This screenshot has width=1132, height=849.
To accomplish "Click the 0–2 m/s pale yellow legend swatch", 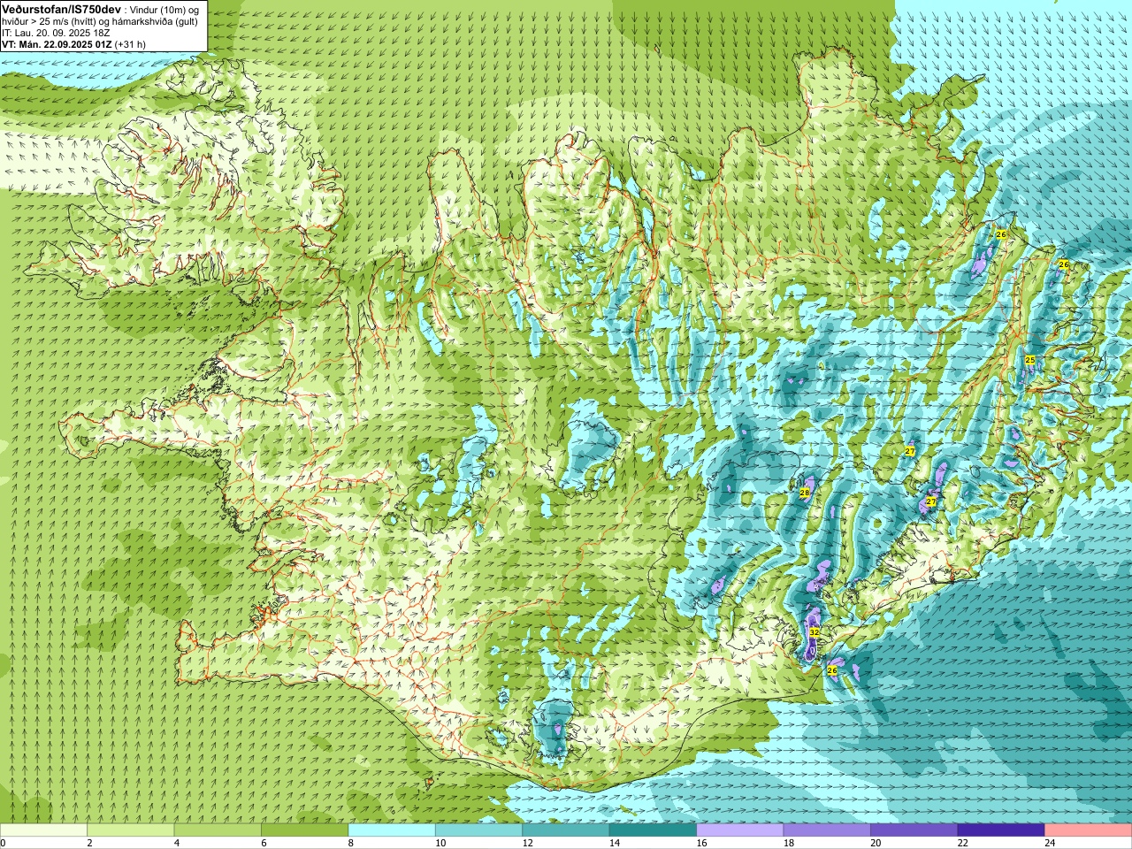I will pyautogui.click(x=43, y=830).
